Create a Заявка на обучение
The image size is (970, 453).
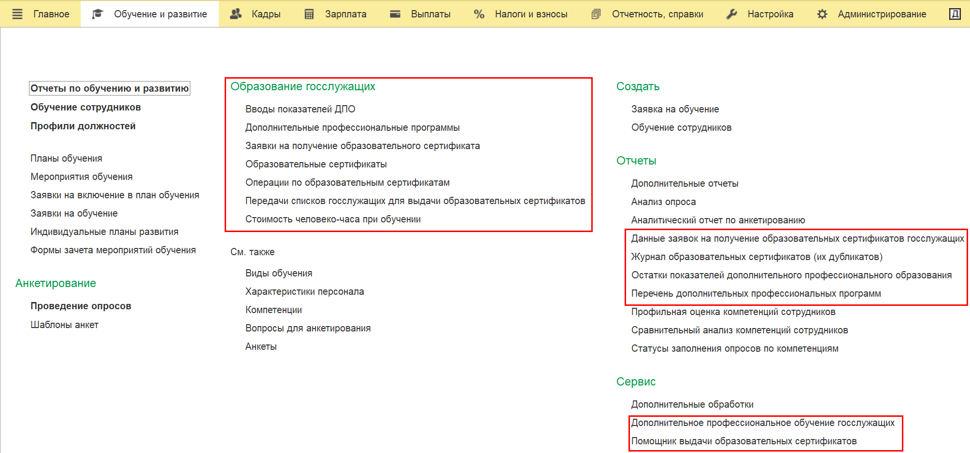pyautogui.click(x=675, y=109)
